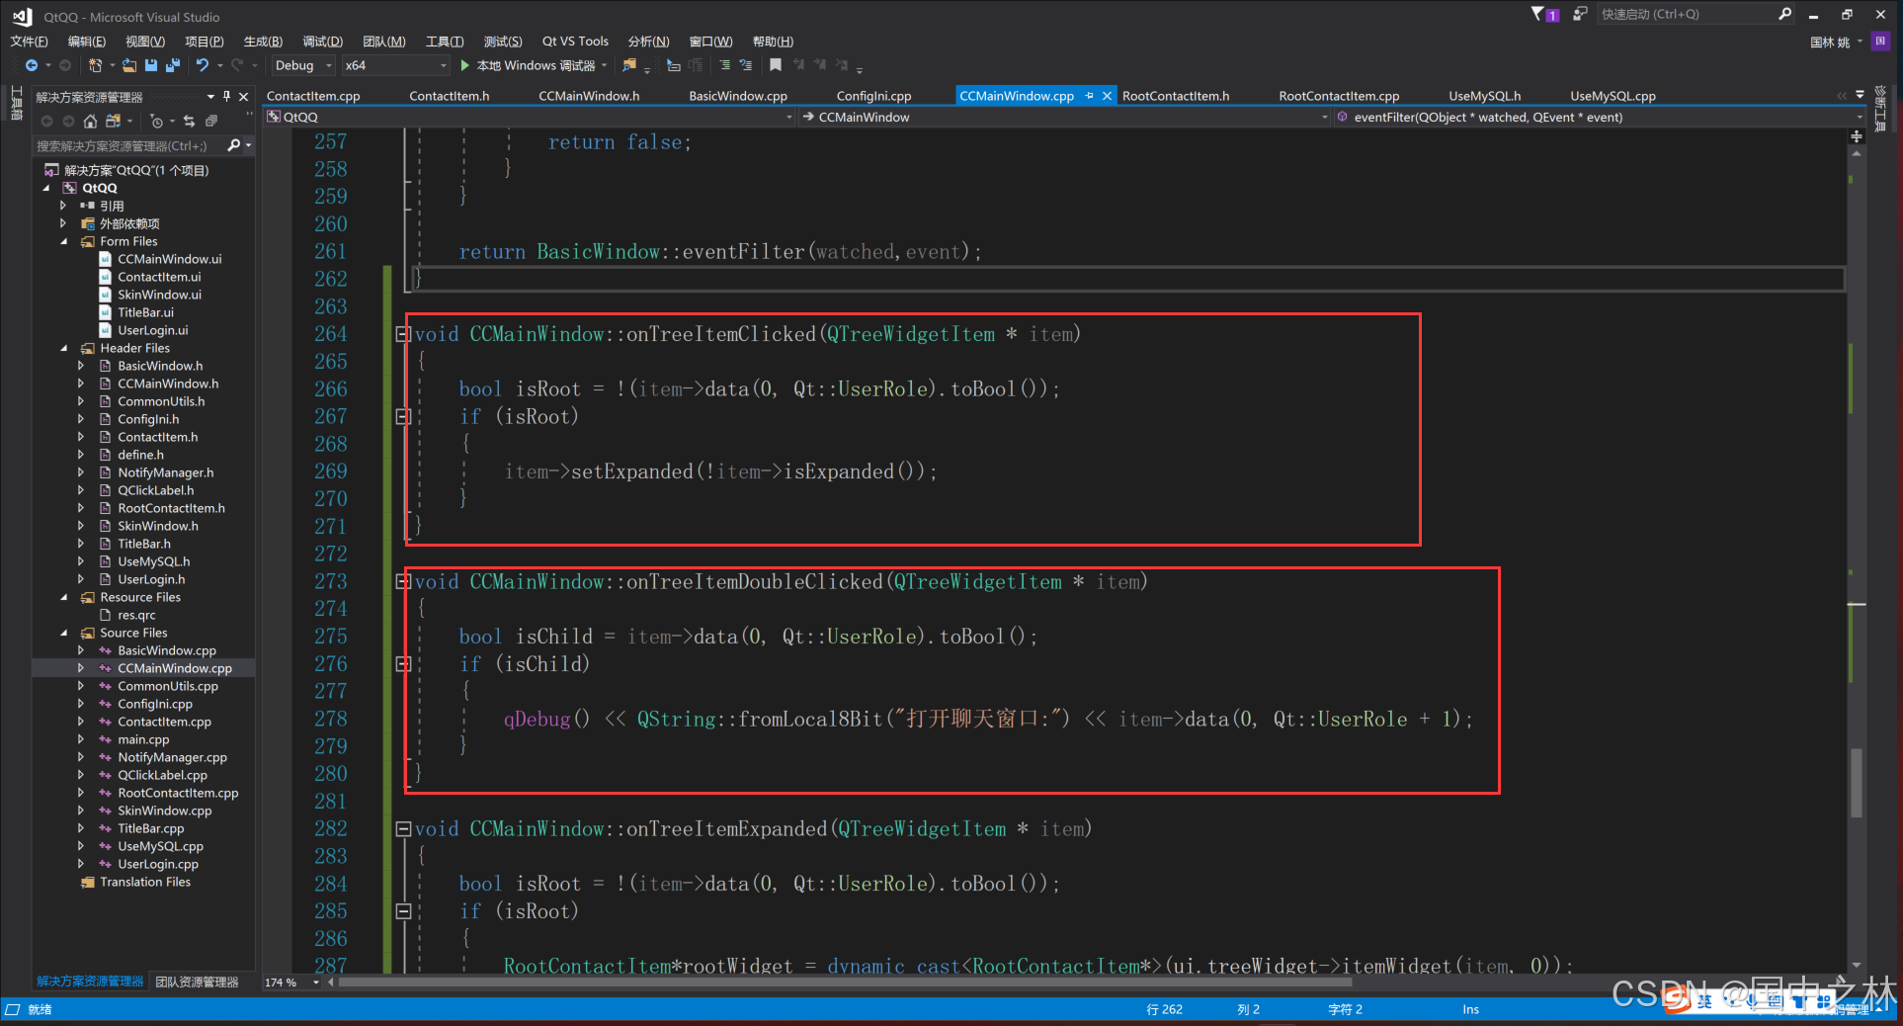Expand the BasicWindow.h tree node
Screen dimensions: 1903x1026
[x=81, y=366]
